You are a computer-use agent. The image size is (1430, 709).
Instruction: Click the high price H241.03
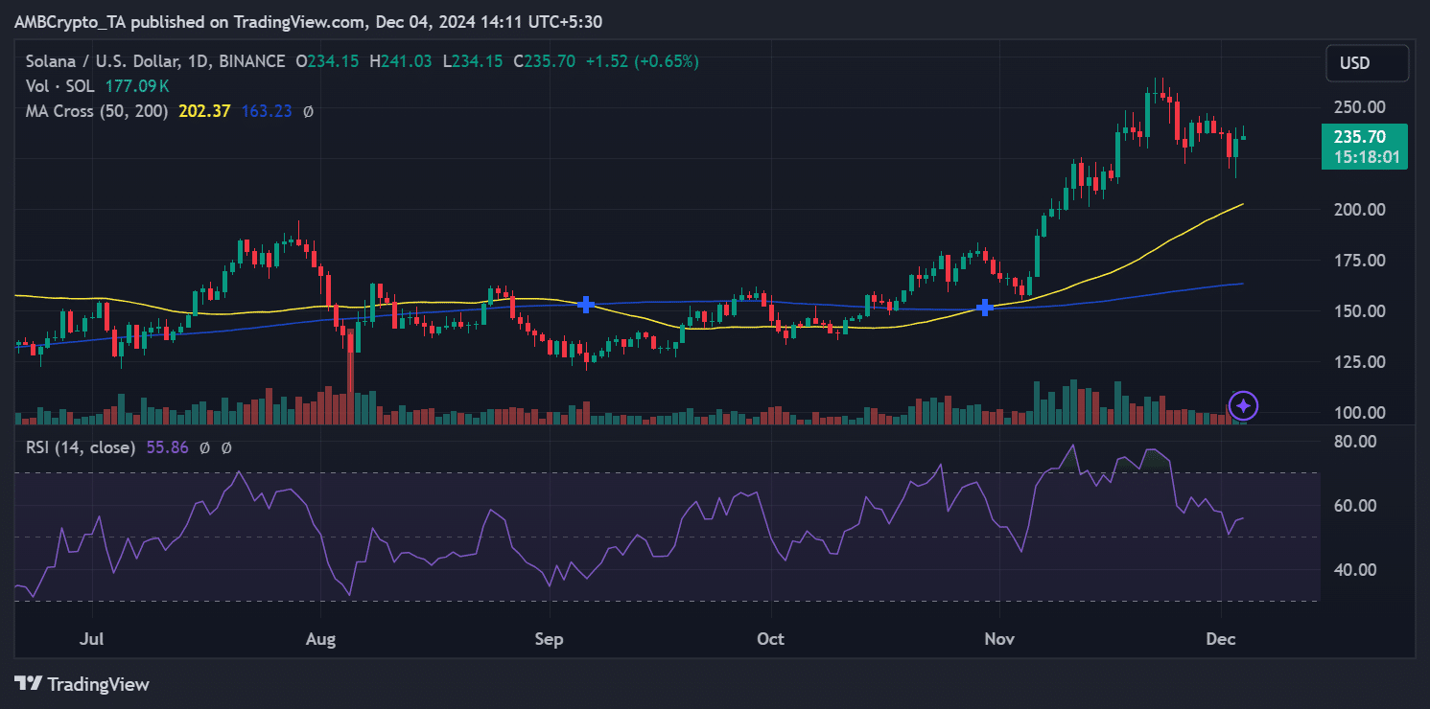[400, 61]
